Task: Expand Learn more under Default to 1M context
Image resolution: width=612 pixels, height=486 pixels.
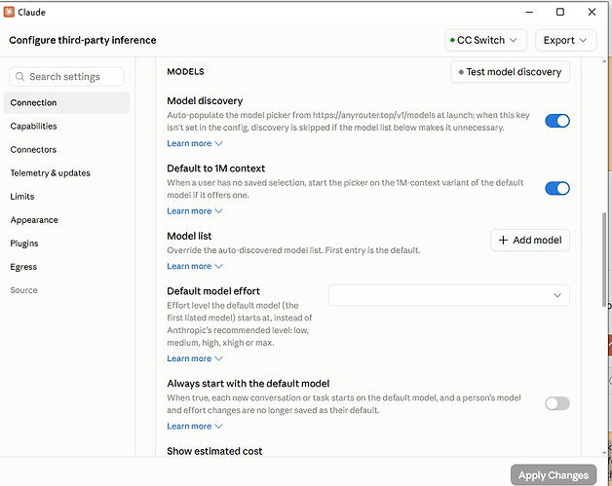Action: coord(194,211)
